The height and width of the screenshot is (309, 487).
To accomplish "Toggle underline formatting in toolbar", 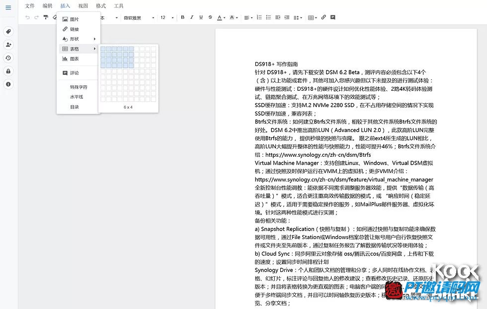I will pyautogui.click(x=201, y=17).
